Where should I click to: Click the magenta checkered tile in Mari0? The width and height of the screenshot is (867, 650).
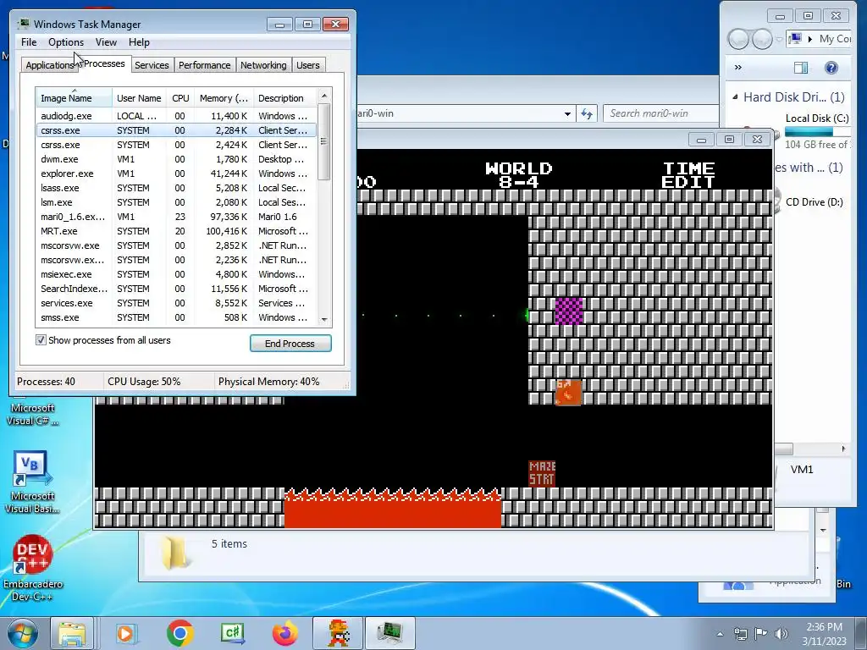[x=568, y=311]
